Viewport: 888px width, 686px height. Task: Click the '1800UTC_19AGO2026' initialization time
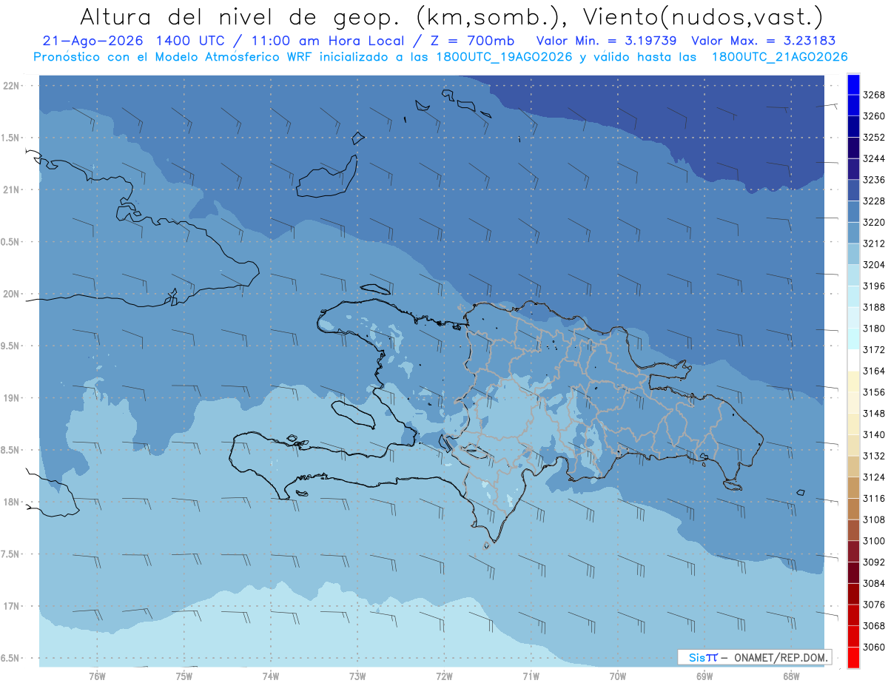[x=503, y=57]
